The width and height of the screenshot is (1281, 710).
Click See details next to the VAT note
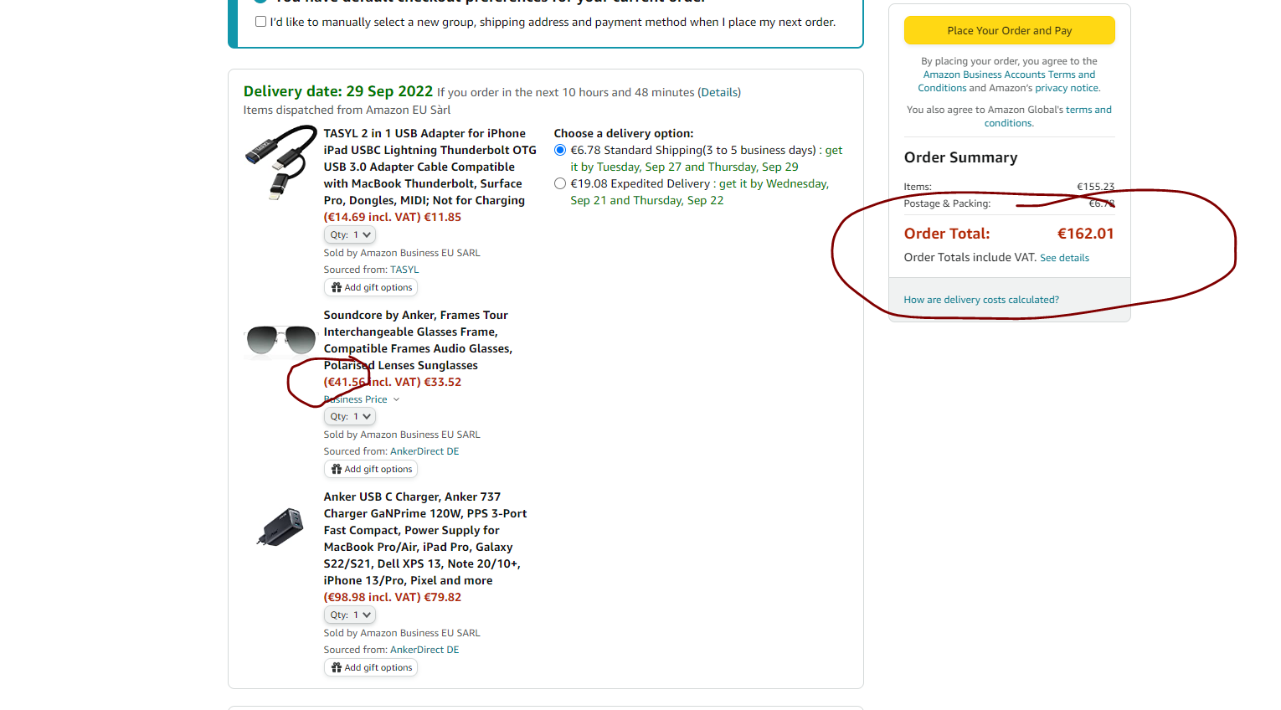tap(1064, 258)
